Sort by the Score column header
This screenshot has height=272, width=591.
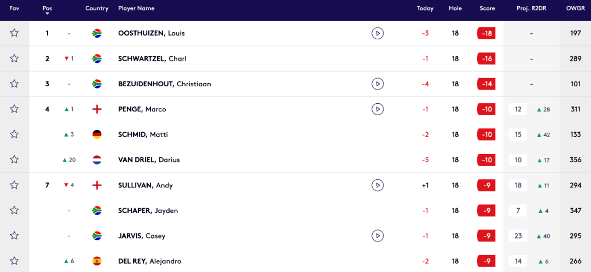pos(487,9)
